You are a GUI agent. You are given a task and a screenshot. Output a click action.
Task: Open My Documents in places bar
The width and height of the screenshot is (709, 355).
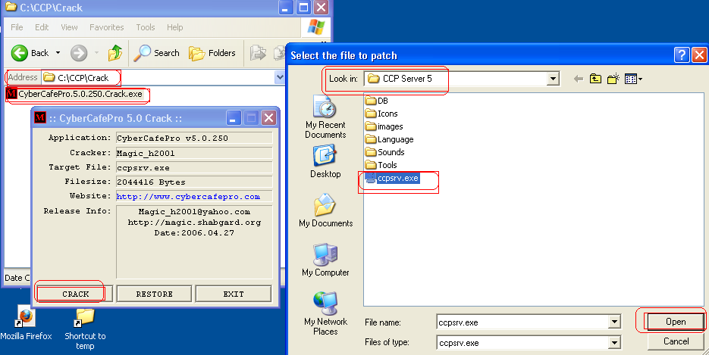(325, 210)
